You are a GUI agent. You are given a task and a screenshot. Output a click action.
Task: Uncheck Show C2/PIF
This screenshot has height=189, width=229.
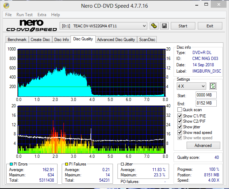pos(180,121)
